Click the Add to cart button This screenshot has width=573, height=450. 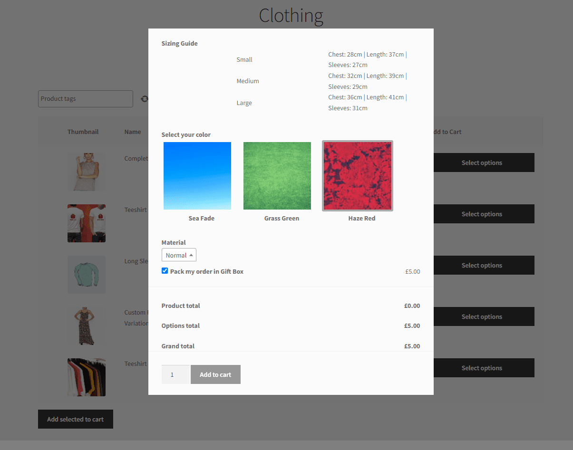coord(215,374)
